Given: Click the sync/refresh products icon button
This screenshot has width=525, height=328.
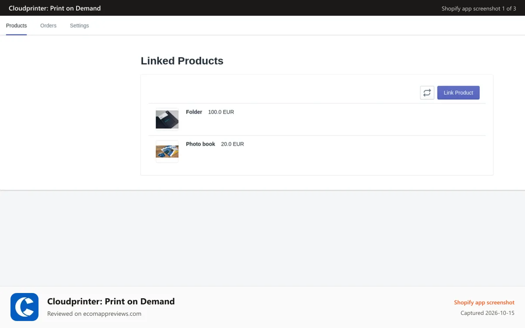Looking at the screenshot, I should [x=427, y=93].
